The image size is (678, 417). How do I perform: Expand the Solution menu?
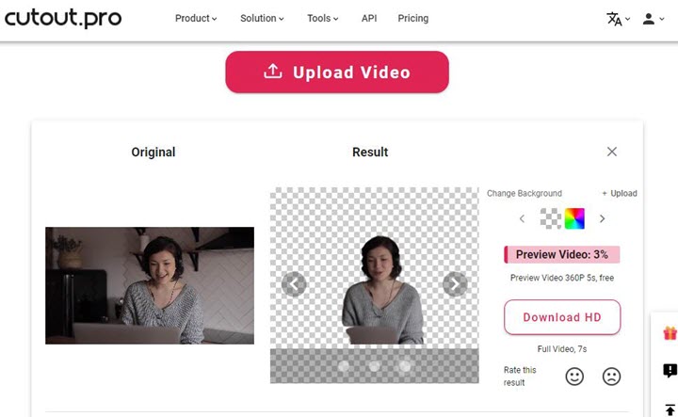pyautogui.click(x=262, y=18)
